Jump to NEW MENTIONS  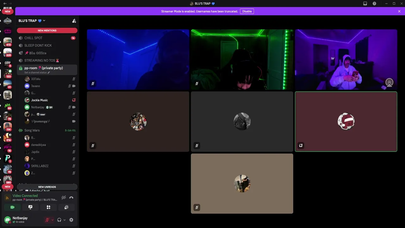[47, 30]
